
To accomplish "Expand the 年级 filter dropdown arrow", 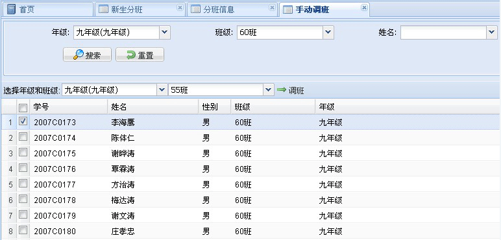I will coord(165,32).
